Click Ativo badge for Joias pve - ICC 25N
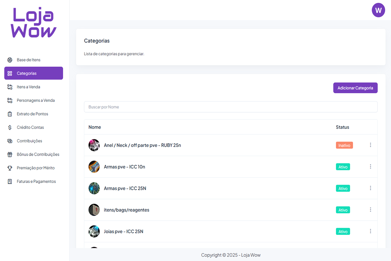This screenshot has height=261, width=391. pos(343,232)
